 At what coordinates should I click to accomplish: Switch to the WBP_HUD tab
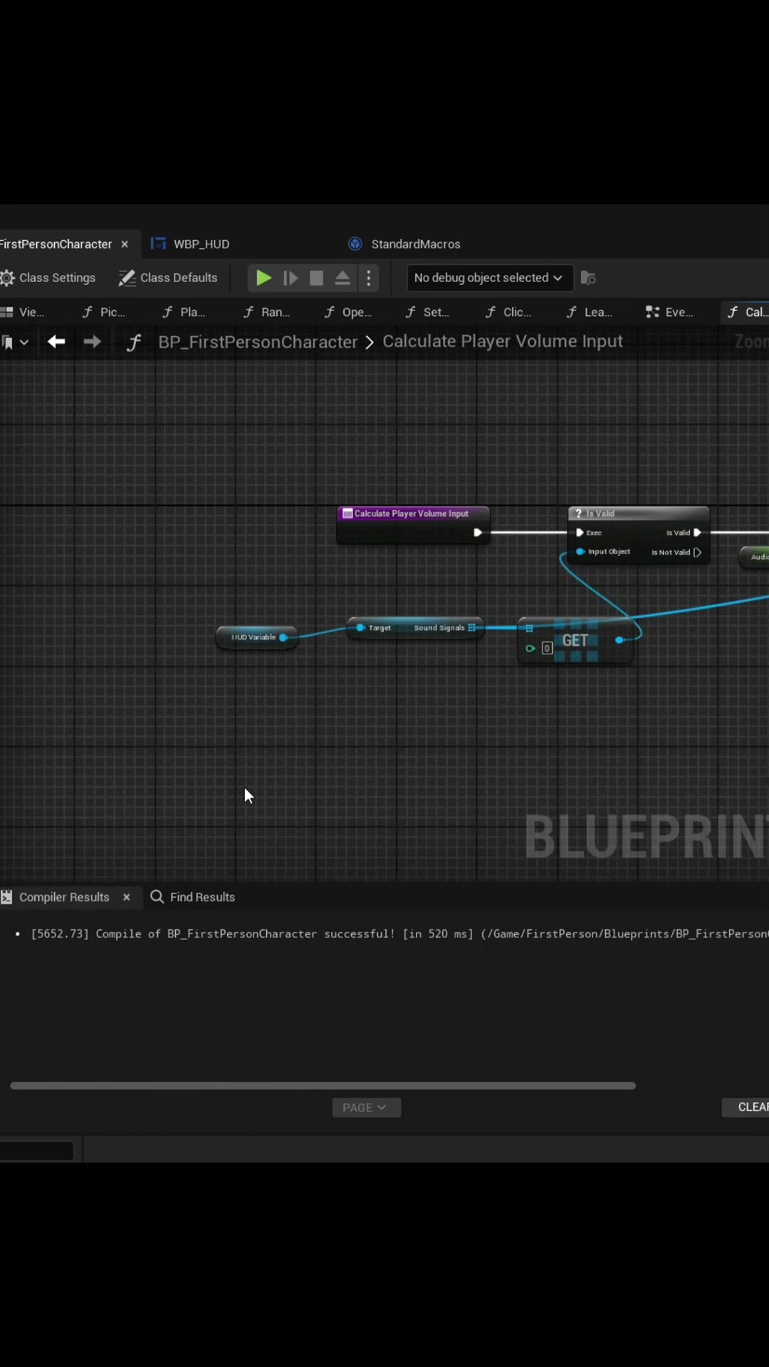tap(191, 244)
